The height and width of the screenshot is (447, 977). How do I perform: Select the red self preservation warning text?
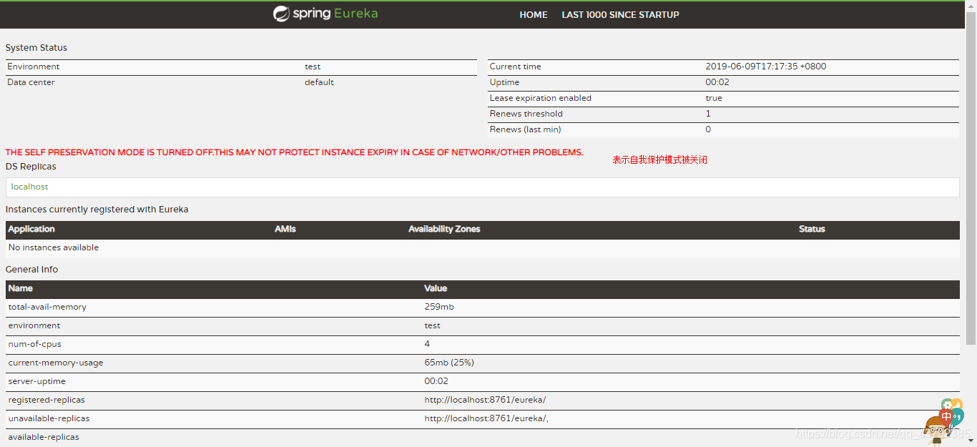pyautogui.click(x=295, y=152)
